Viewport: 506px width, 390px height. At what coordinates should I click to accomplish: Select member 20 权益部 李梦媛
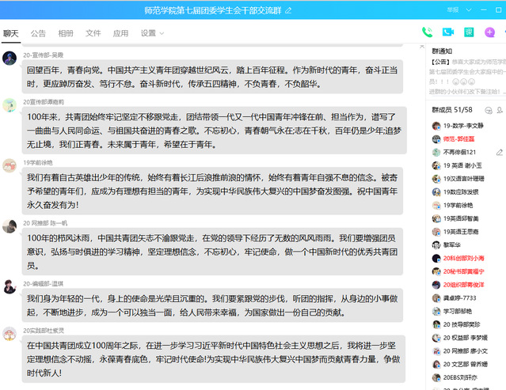pyautogui.click(x=466, y=338)
